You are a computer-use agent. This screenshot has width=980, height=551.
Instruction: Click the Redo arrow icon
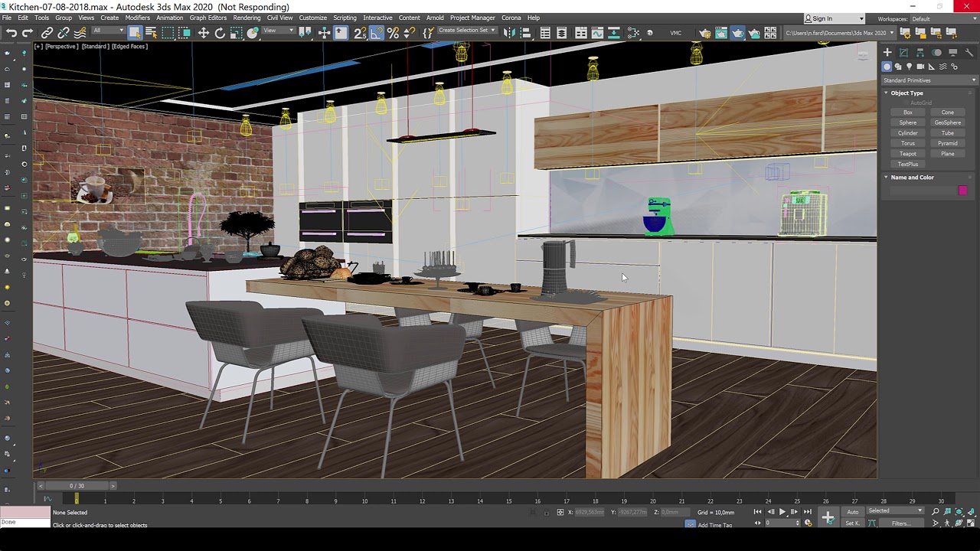pyautogui.click(x=28, y=32)
